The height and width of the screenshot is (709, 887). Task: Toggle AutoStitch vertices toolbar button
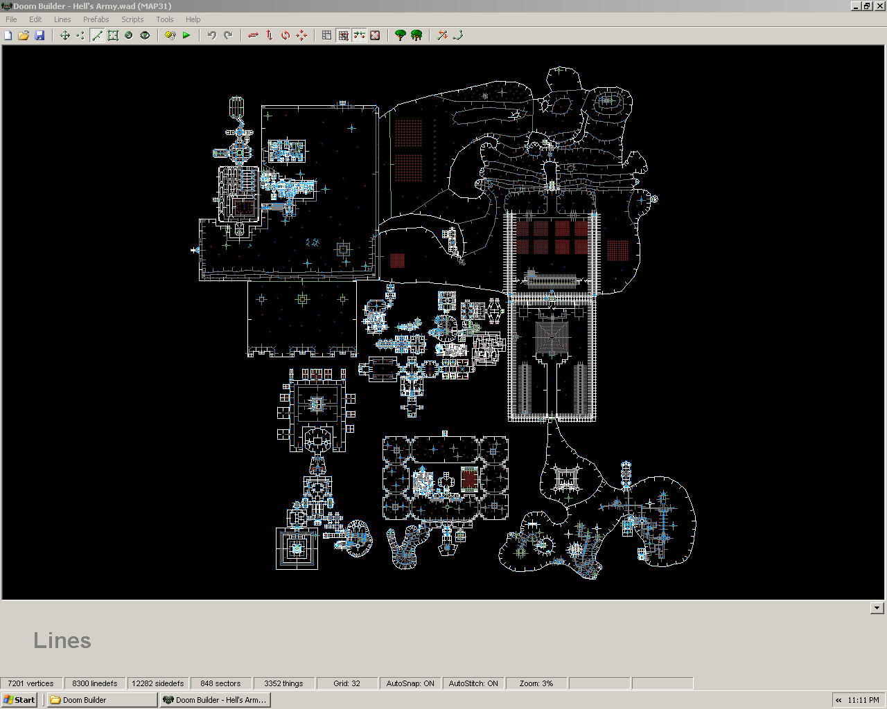[x=359, y=35]
